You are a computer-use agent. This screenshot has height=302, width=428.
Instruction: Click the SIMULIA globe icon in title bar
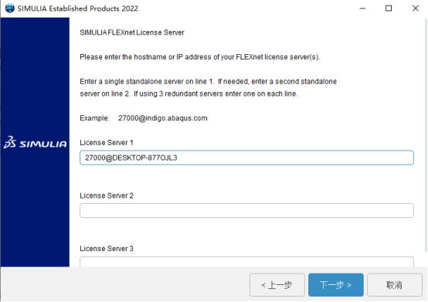(10, 8)
